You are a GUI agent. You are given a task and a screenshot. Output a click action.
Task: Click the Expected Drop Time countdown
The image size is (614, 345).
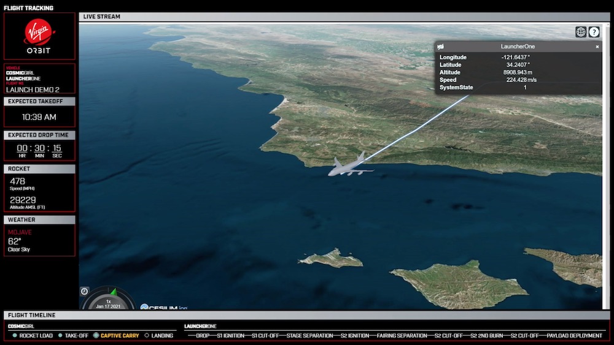39,150
